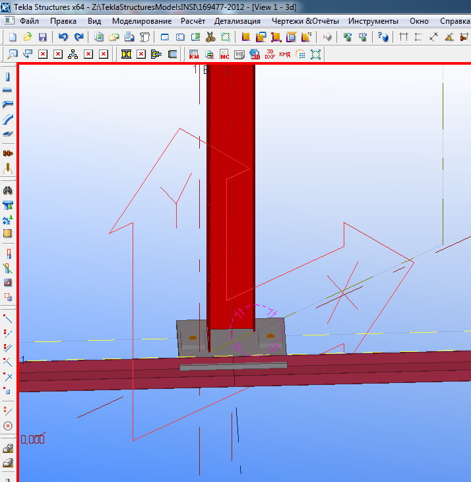Click the question mark help icon
Screen dimensions: 471x482
point(383,37)
